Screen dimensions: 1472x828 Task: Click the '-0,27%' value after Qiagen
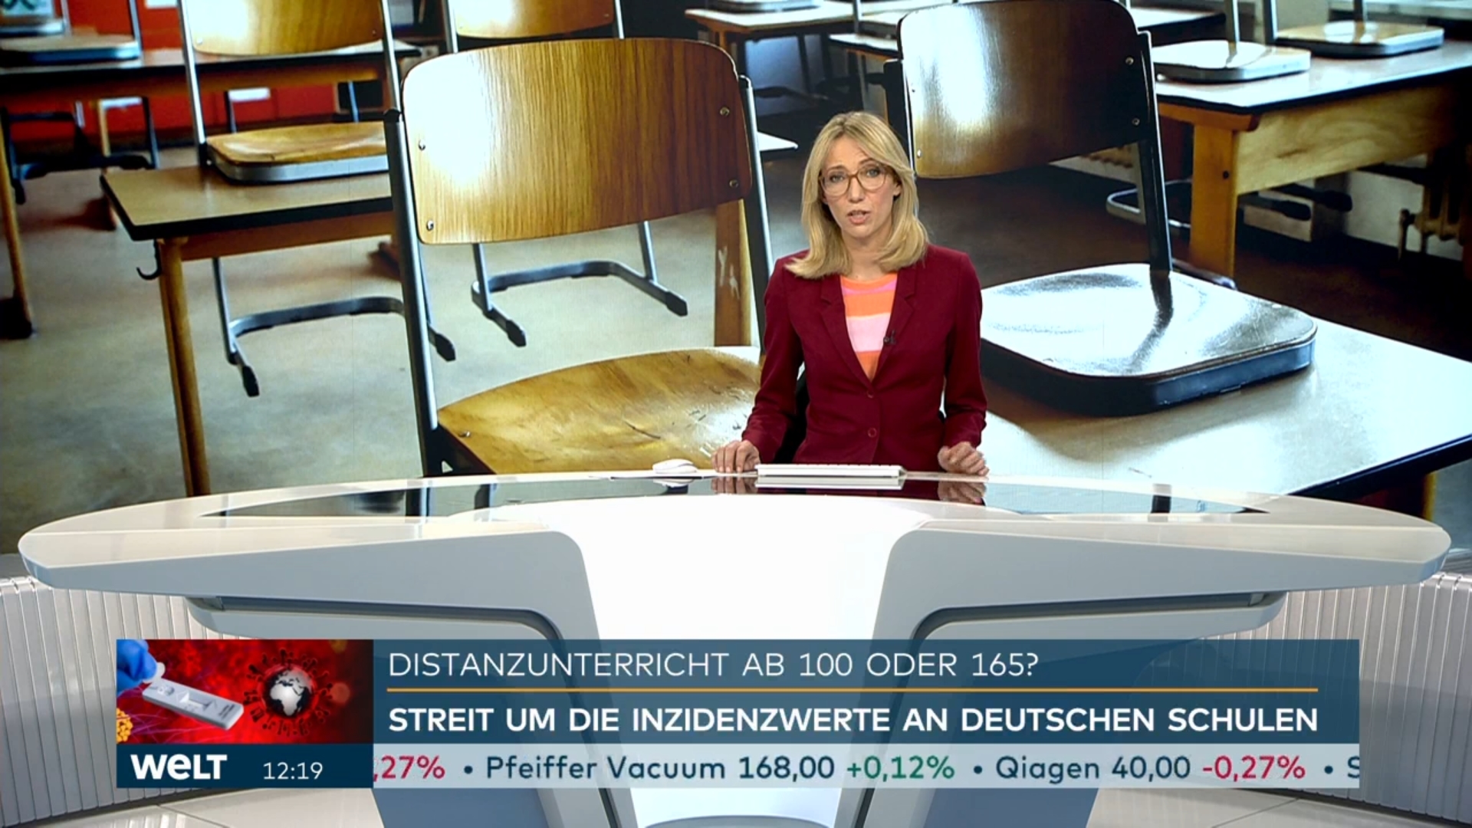pos(1253,767)
